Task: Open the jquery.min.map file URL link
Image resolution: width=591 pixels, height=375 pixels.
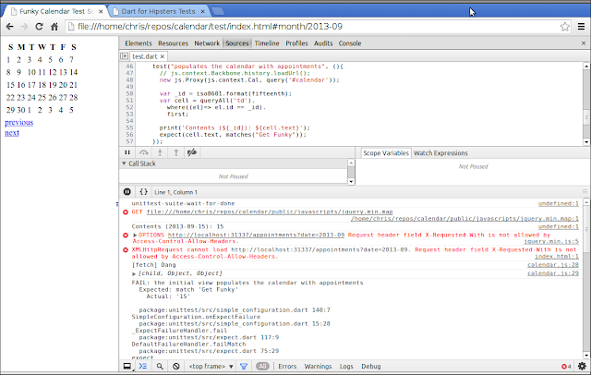Action: coord(270,212)
